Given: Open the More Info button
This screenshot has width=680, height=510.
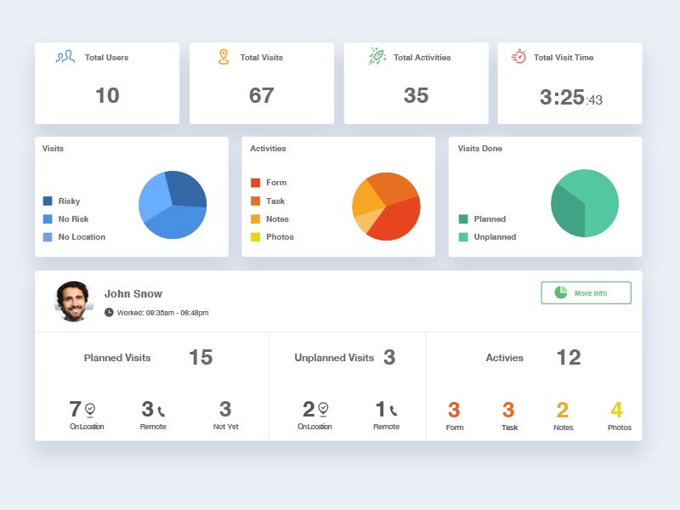Looking at the screenshot, I should coord(586,293).
